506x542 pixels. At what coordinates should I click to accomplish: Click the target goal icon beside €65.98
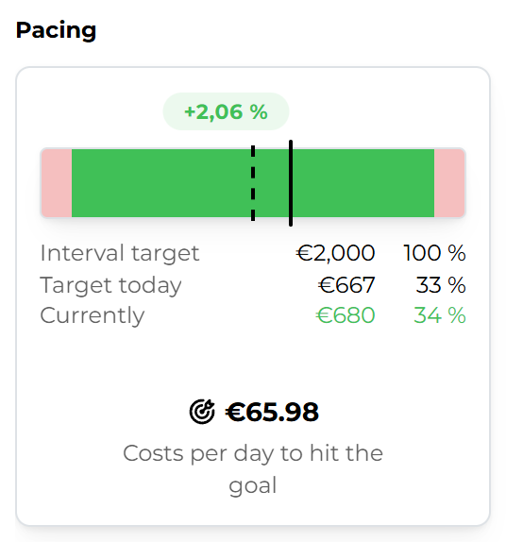point(202,412)
